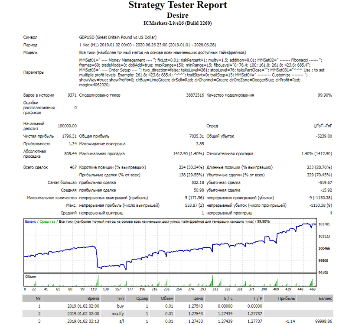Screen dimensions: 339x325
Task: Click expected payoff value 3.85
Action: point(200,144)
